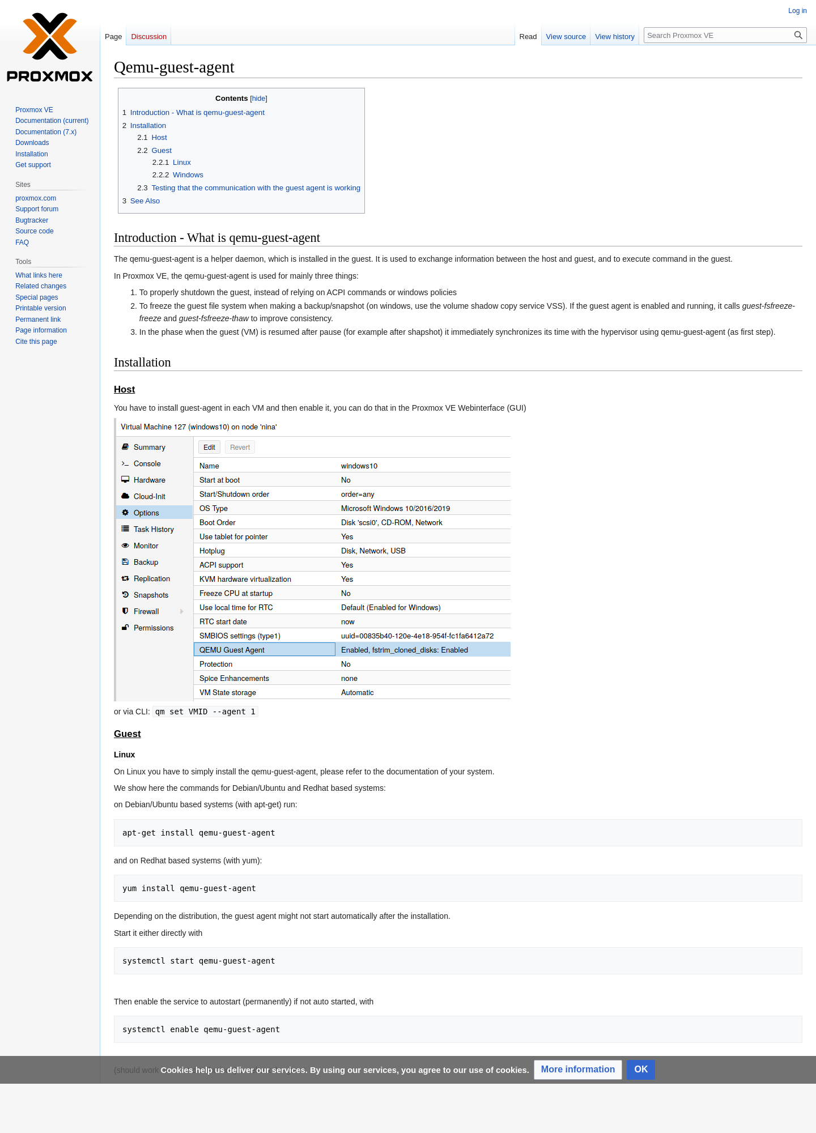
Task: Click the 'yum install qemu-guest-agent' code block
Action: click(x=458, y=888)
